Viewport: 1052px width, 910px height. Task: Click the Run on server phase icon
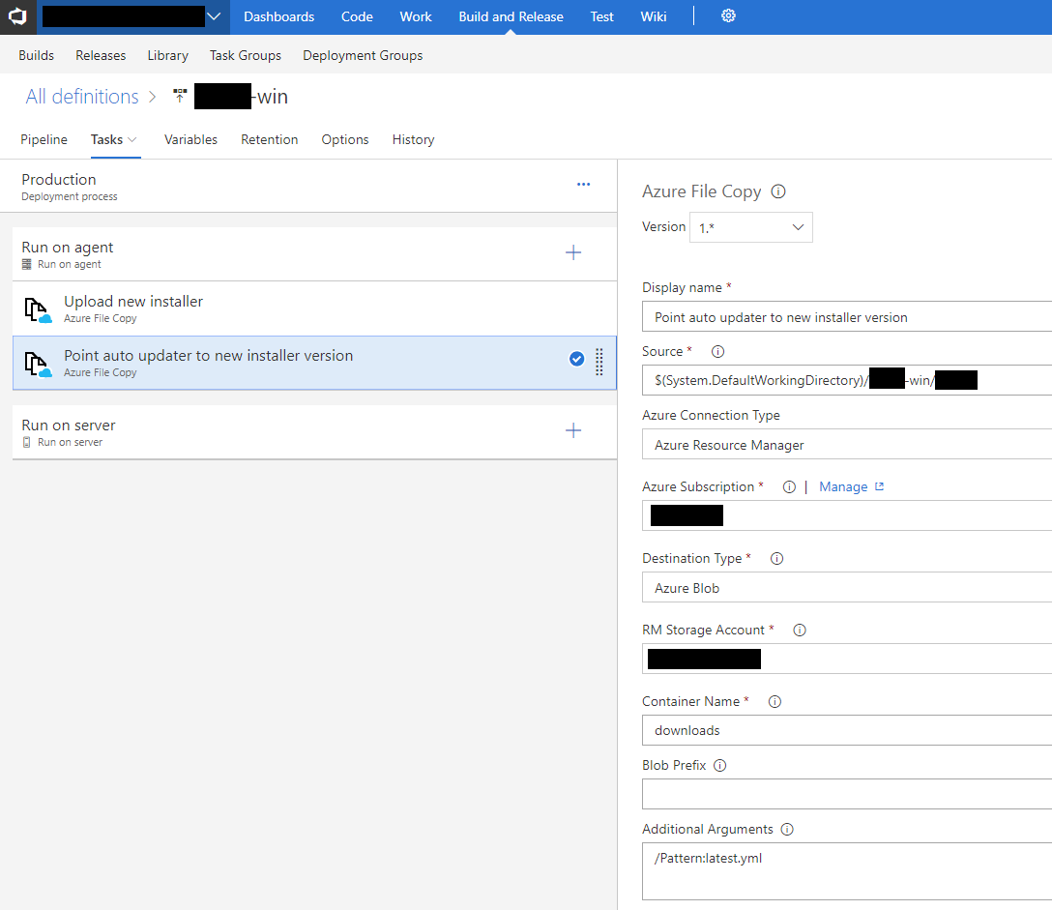coord(27,442)
